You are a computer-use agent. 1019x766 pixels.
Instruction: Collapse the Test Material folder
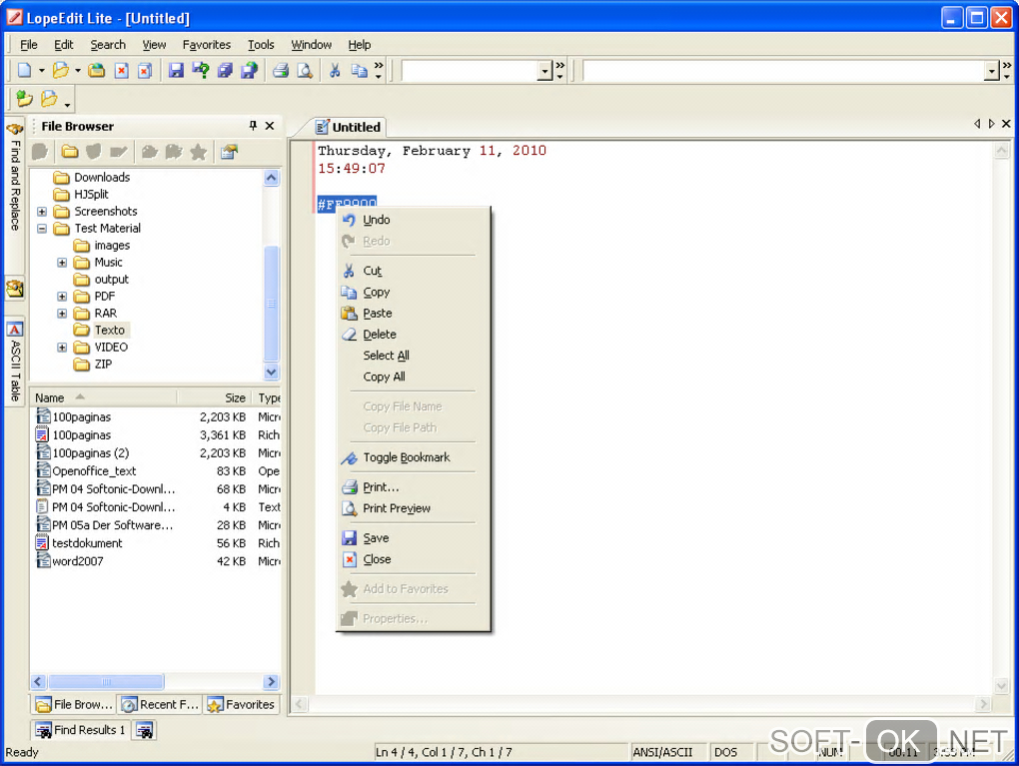pyautogui.click(x=42, y=229)
